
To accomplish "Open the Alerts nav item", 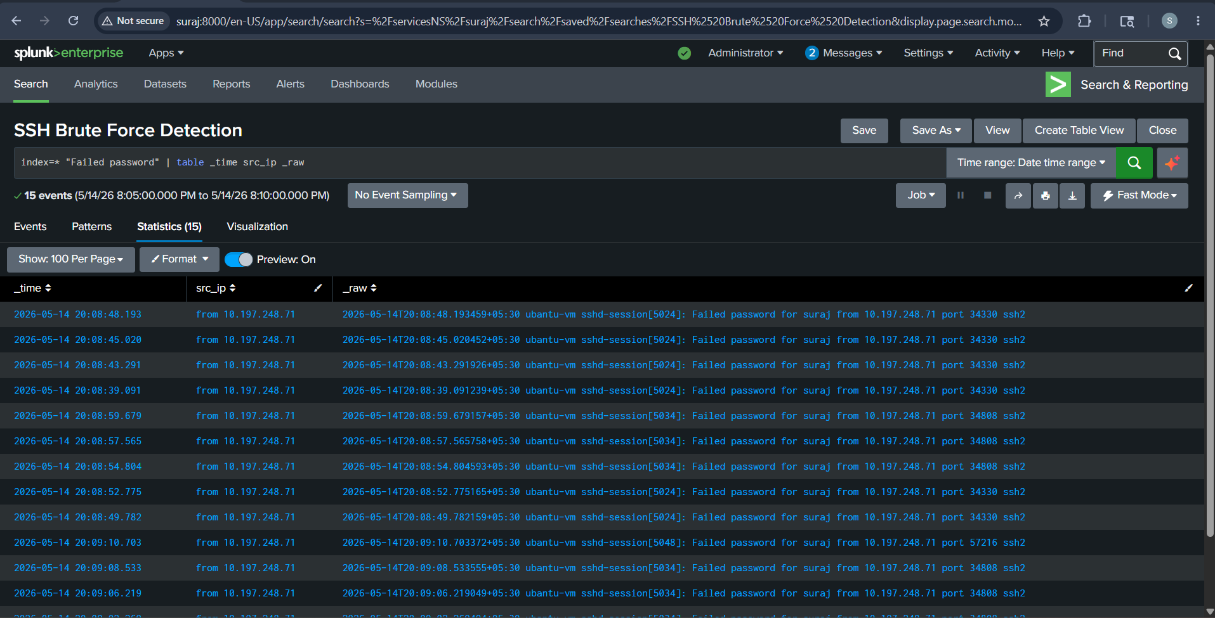I will (x=290, y=84).
